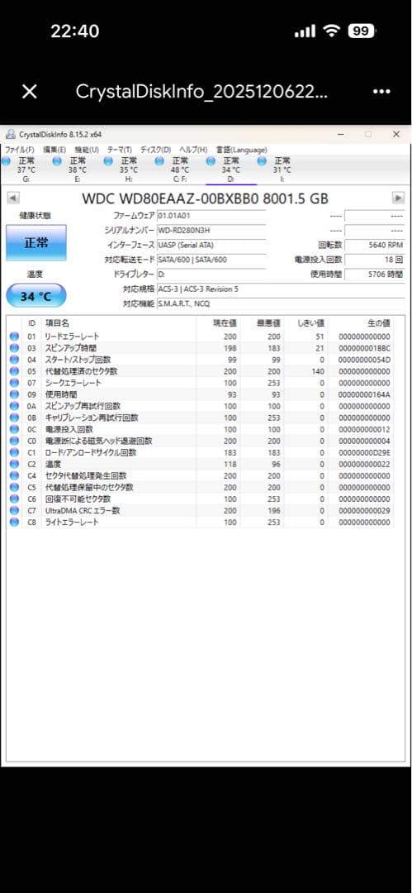The height and width of the screenshot is (893, 412).
Task: Select the C0 電源断による磁気ヘッド退避回数 row
Action: click(x=201, y=442)
